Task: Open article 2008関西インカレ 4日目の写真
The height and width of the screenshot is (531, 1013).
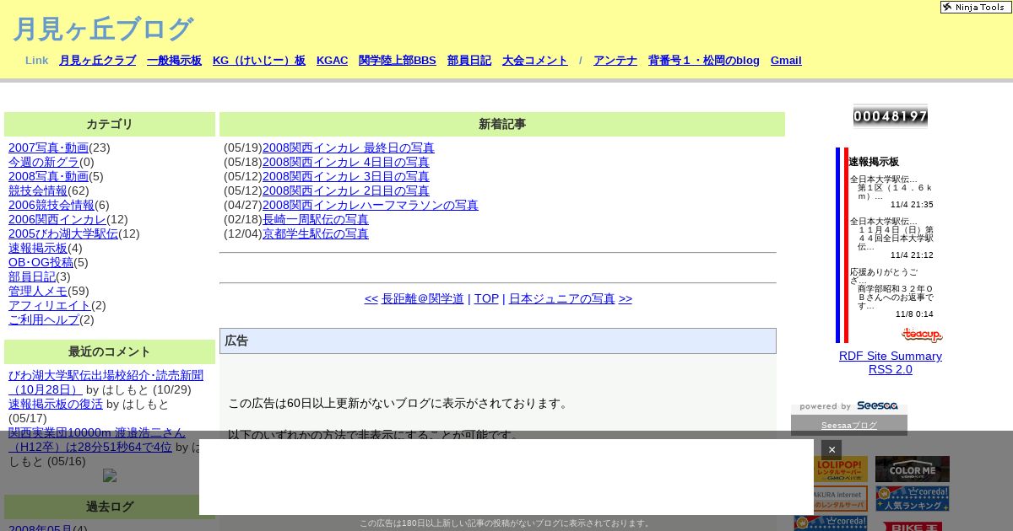Action: [346, 162]
